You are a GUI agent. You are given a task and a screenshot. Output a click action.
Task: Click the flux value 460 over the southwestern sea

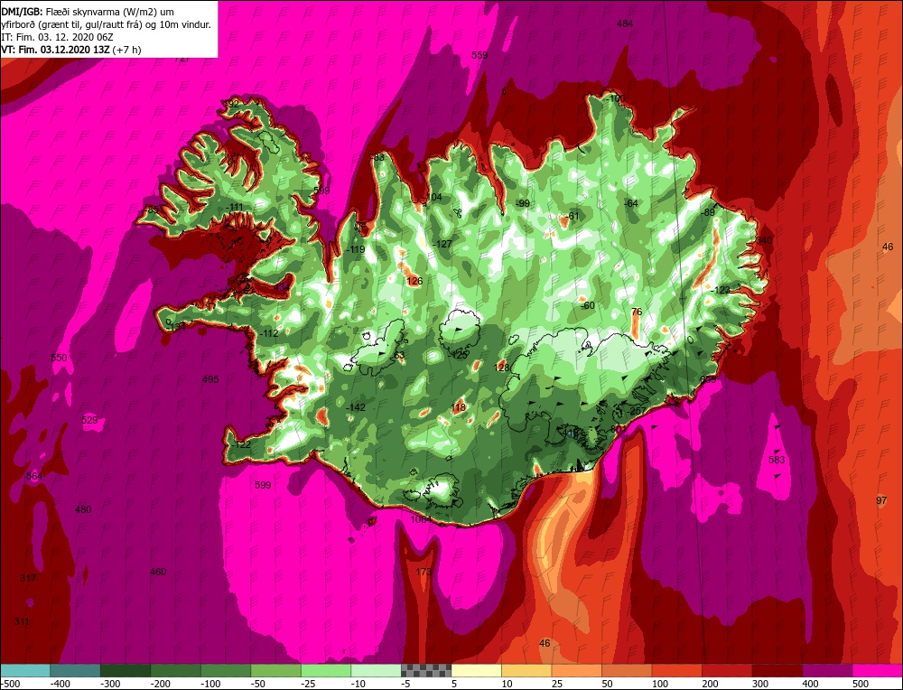tap(158, 572)
